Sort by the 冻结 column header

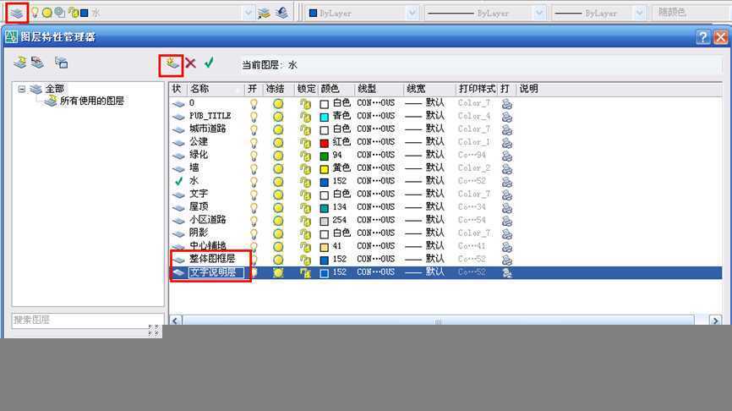(277, 89)
